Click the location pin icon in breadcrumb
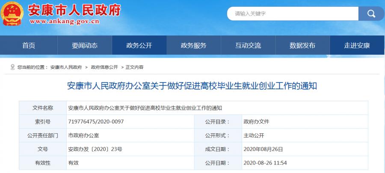The width and height of the screenshot is (385, 173). pos(12,67)
